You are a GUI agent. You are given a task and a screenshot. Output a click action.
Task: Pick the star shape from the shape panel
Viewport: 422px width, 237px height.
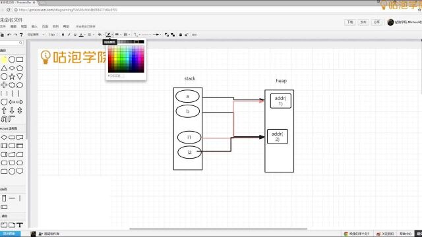12,76
